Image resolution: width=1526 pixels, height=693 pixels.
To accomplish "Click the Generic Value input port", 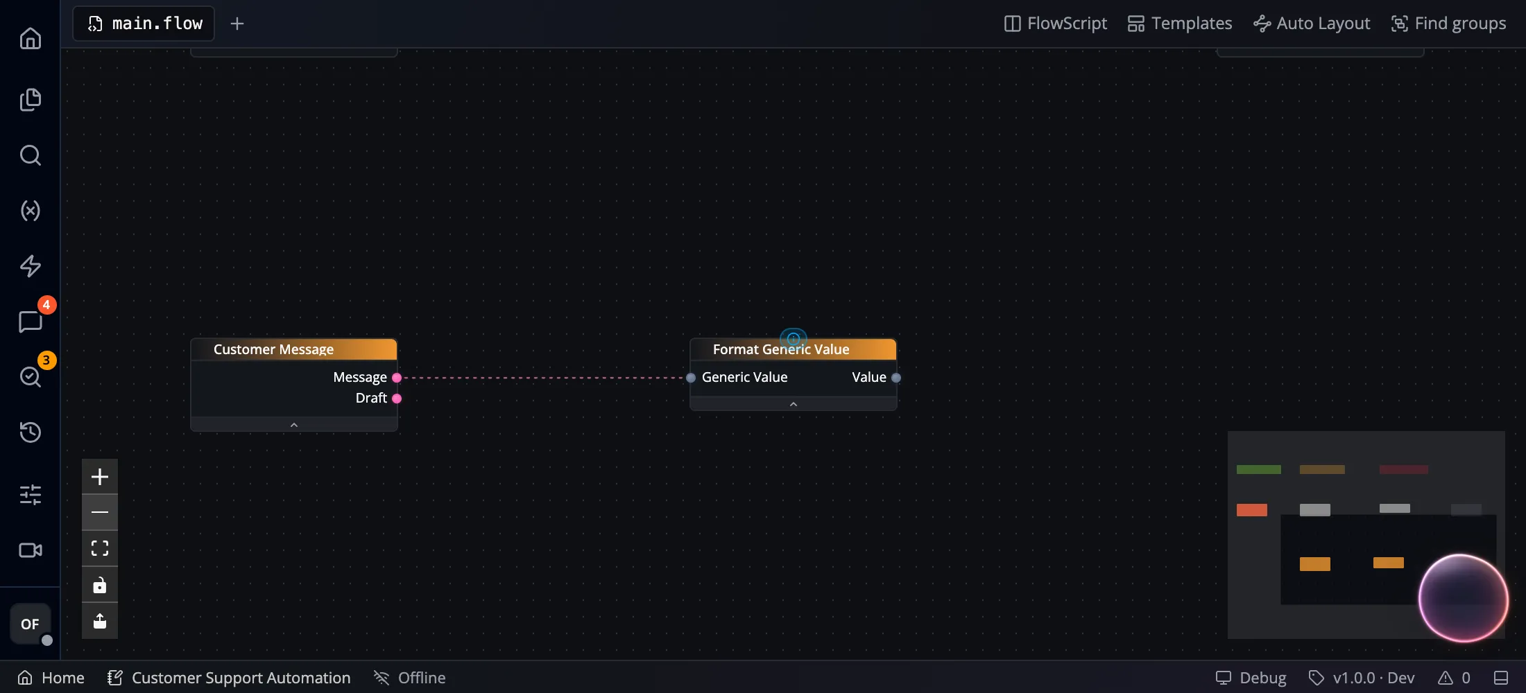I will pyautogui.click(x=691, y=378).
